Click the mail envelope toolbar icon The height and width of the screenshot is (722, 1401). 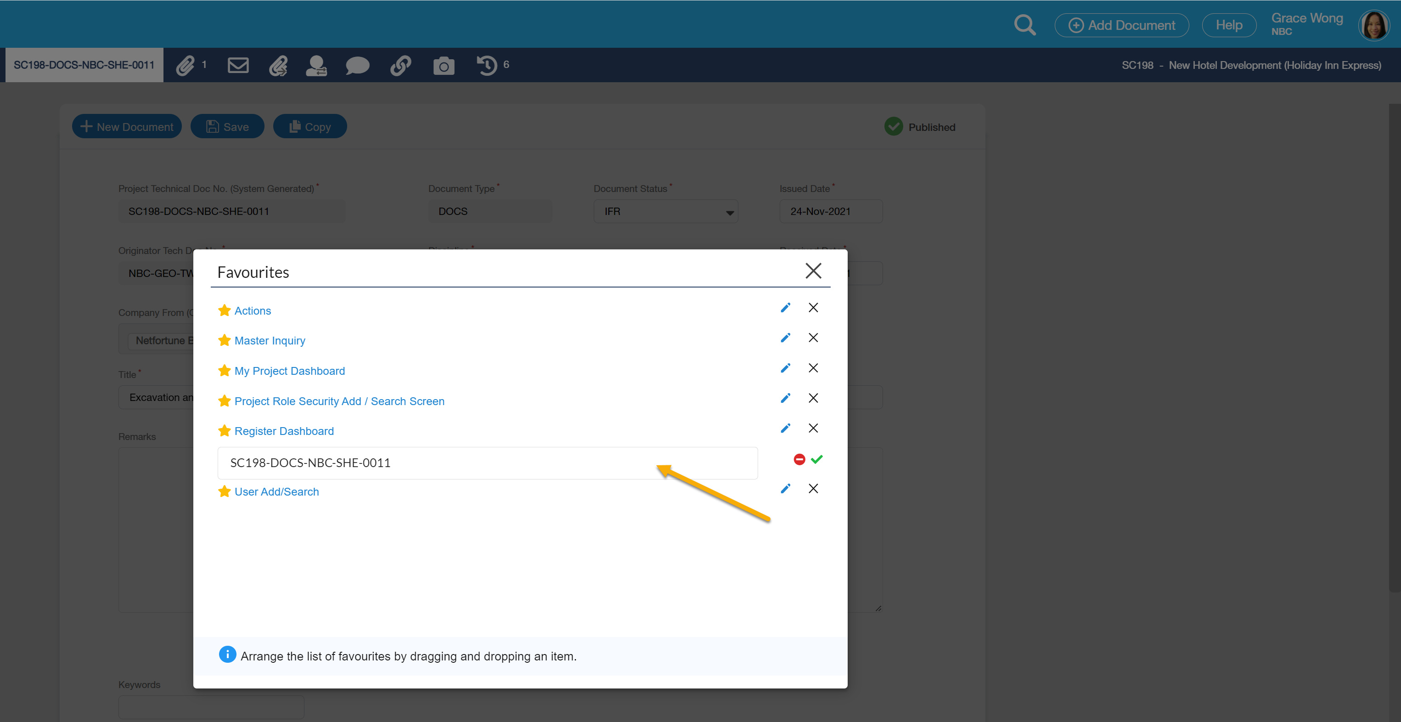pos(238,65)
